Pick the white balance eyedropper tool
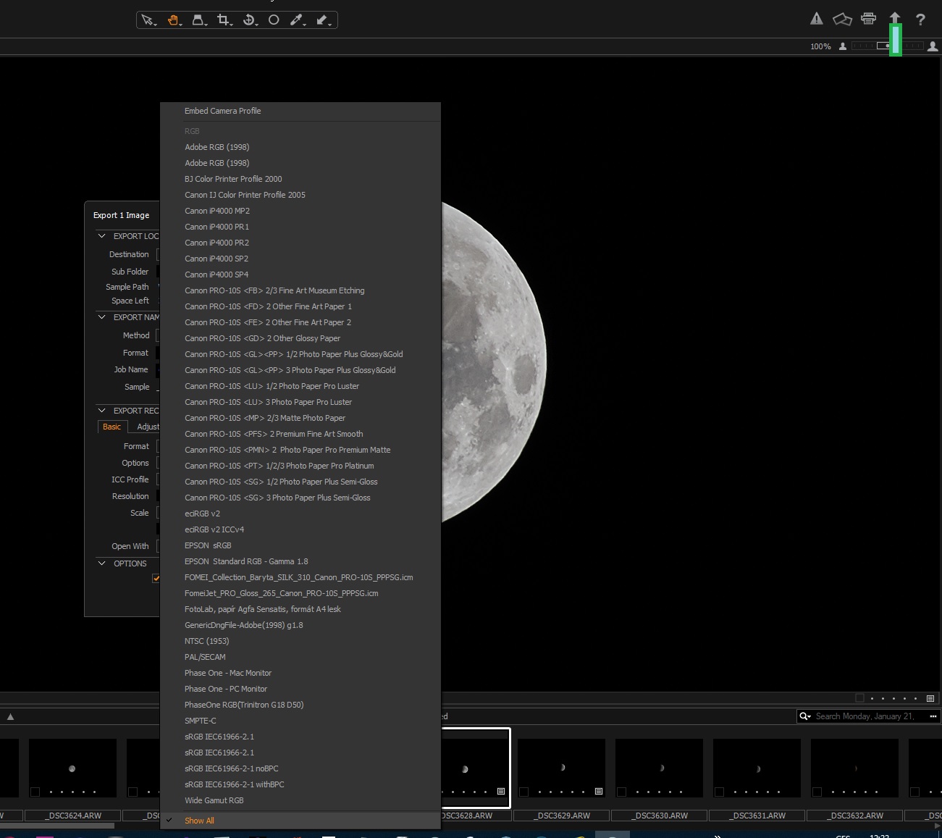Viewport: 942px width, 838px height. tap(296, 20)
